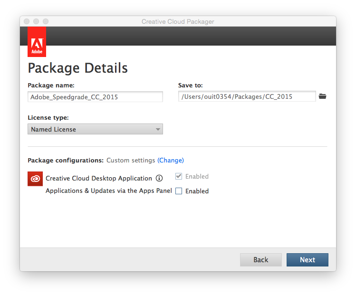The image size is (356, 295).
Task: Open the License type dropdown
Action: click(x=95, y=129)
